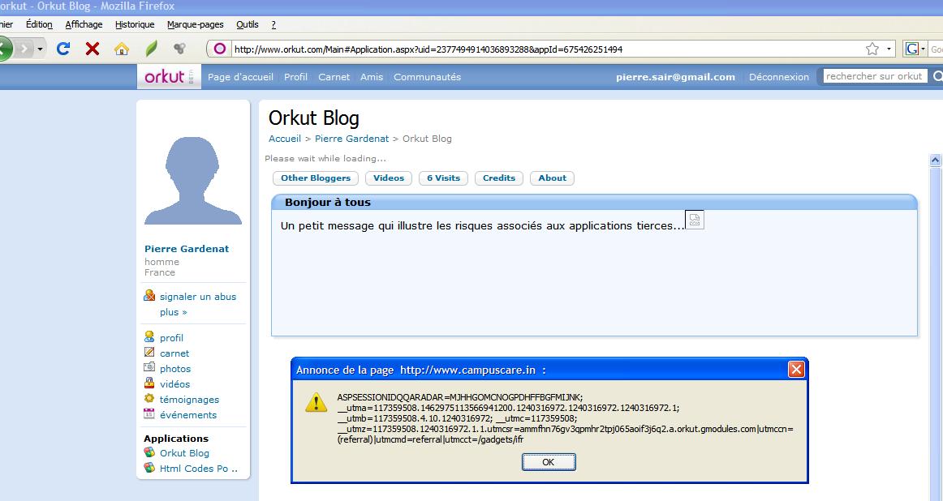This screenshot has height=501, width=943.
Task: Click the 'Bonjour à tous' post title
Action: coord(328,203)
